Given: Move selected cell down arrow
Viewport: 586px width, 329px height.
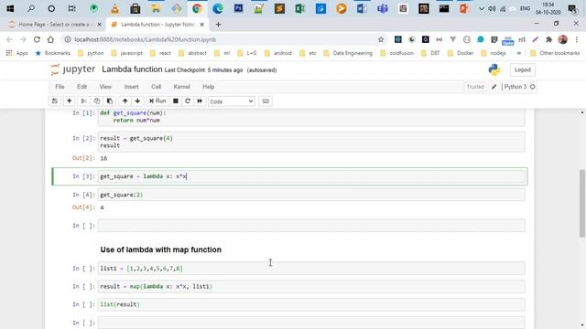Looking at the screenshot, I should pyautogui.click(x=137, y=101).
